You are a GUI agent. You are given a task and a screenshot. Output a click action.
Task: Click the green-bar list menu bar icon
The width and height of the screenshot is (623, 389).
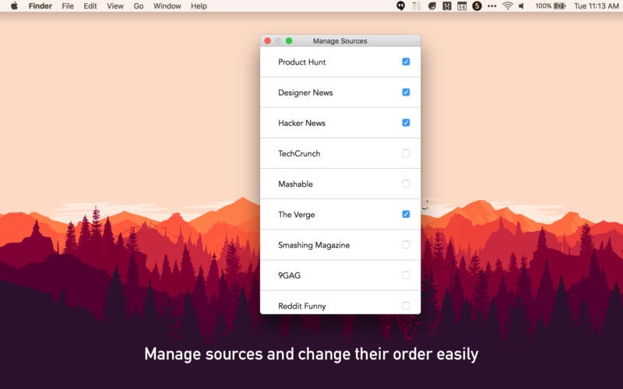click(416, 6)
